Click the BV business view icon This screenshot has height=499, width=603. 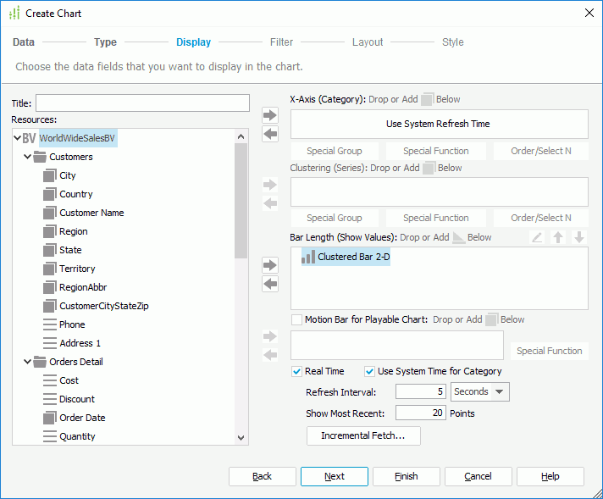tap(30, 138)
